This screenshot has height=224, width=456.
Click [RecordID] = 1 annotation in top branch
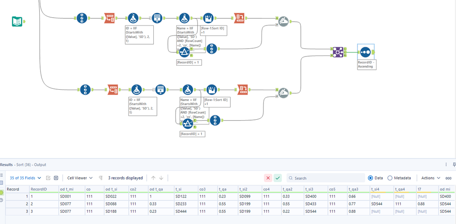click(x=189, y=62)
